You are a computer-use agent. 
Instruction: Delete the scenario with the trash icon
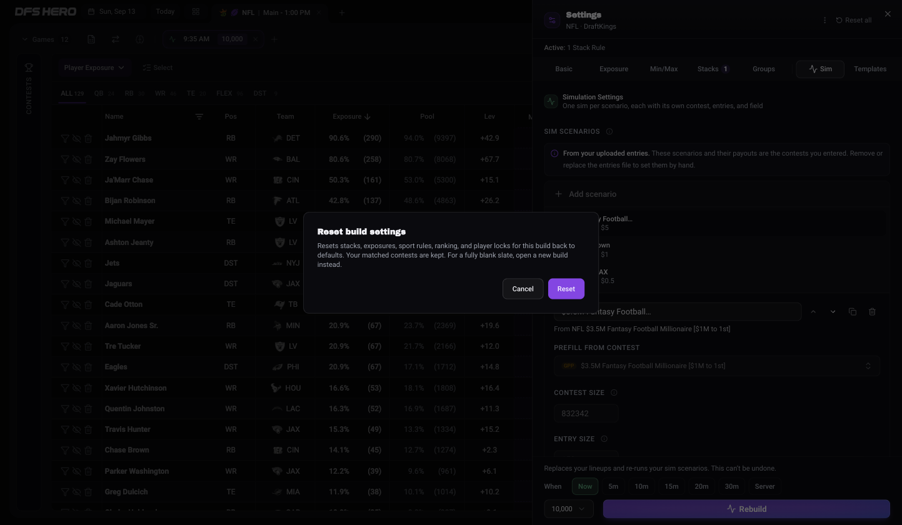tap(872, 312)
